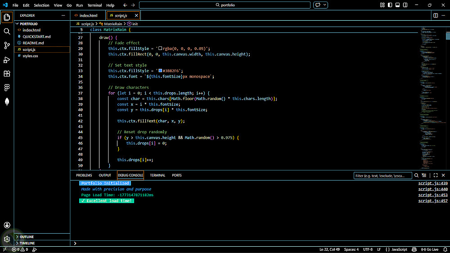Click the Manage gear icon

pyautogui.click(x=7, y=239)
